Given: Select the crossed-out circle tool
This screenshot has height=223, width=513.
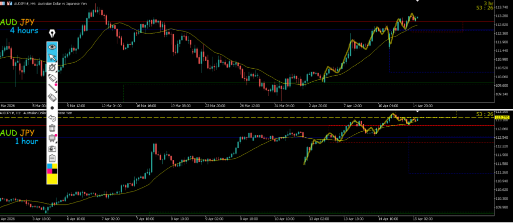Looking at the screenshot, I should 52,68.
